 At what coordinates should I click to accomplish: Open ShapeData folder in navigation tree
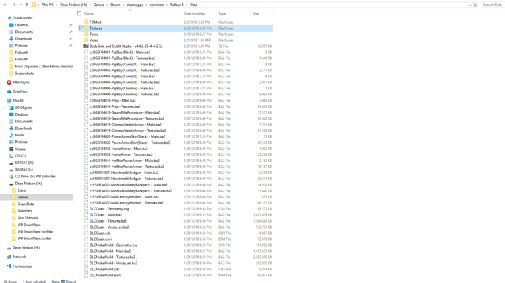coord(26,204)
